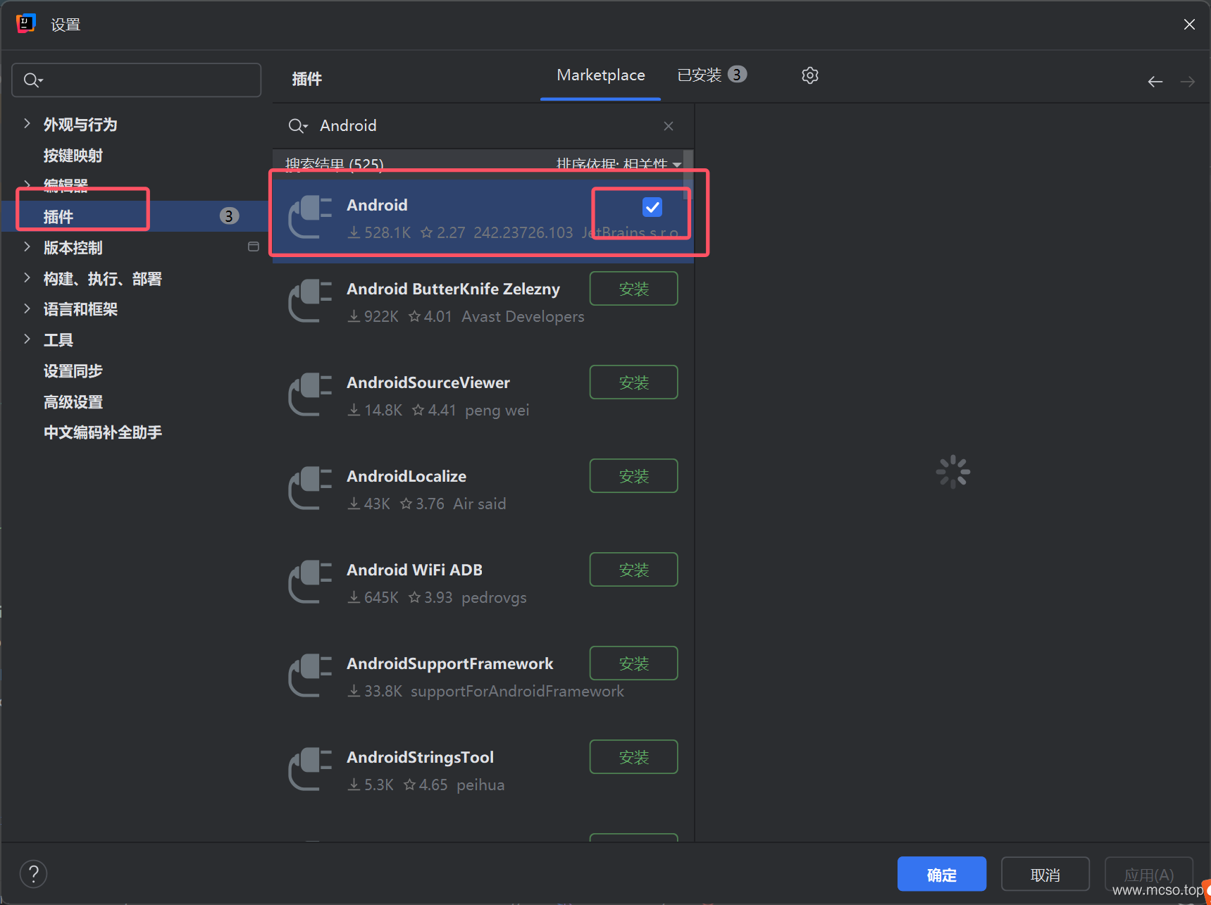The width and height of the screenshot is (1211, 905).
Task: Expand the 外观与行为 section
Action: tap(27, 123)
